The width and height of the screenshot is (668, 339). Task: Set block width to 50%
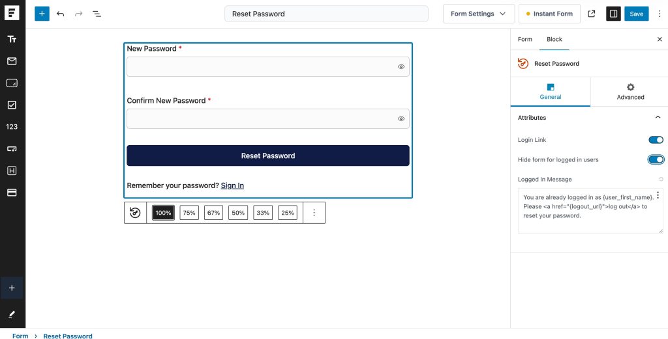tap(238, 212)
